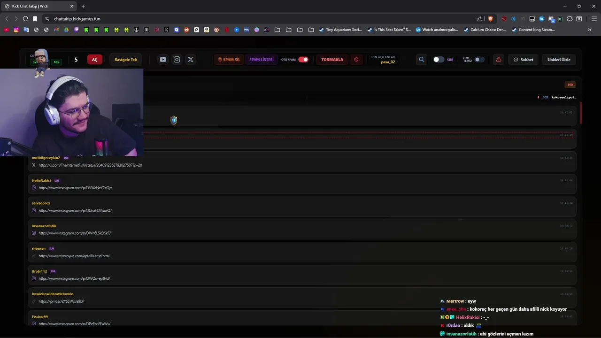Screen dimensions: 601x338
Task: Open the Gmail bookmark icon
Action: tap(56, 30)
